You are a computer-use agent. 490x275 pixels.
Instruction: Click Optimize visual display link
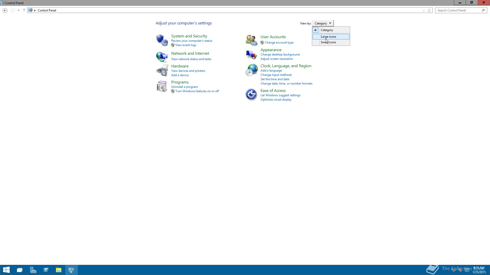(276, 100)
